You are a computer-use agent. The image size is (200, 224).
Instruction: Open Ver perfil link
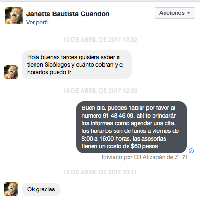(37, 23)
